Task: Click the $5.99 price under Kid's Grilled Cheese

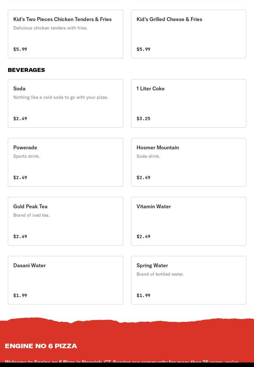Action: pyautogui.click(x=143, y=49)
